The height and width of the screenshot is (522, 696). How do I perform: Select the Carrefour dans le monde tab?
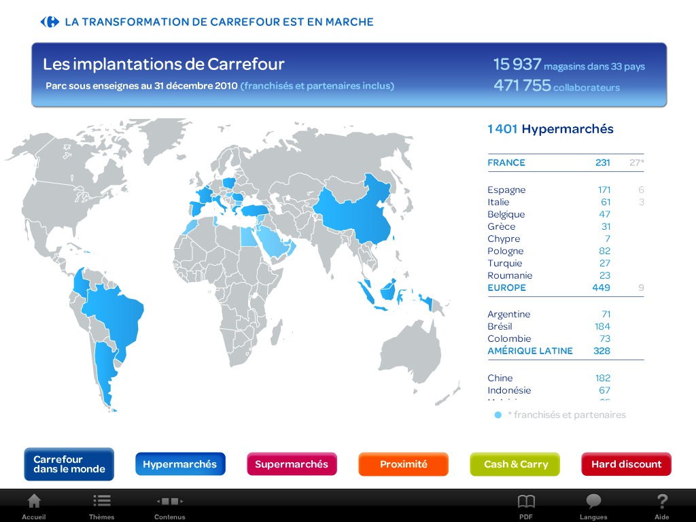[69, 464]
